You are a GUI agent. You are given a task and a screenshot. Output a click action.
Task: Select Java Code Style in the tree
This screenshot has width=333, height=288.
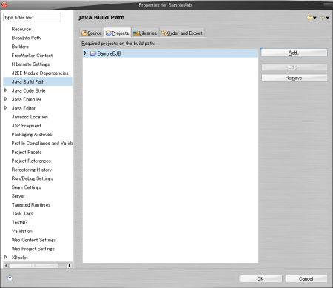click(x=28, y=90)
